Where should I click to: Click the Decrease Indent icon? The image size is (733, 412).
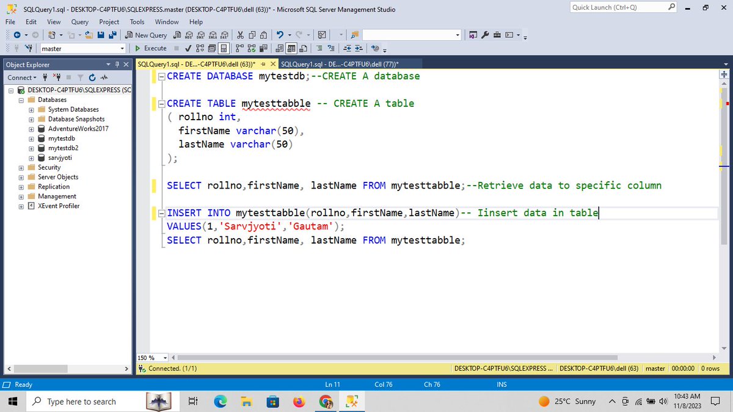(347, 48)
